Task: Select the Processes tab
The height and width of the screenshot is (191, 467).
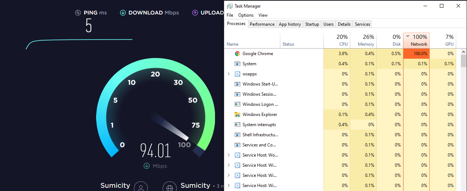Action: tap(236, 24)
